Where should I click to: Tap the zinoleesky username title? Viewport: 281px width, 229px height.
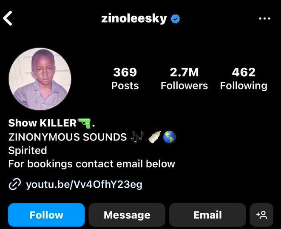[134, 19]
